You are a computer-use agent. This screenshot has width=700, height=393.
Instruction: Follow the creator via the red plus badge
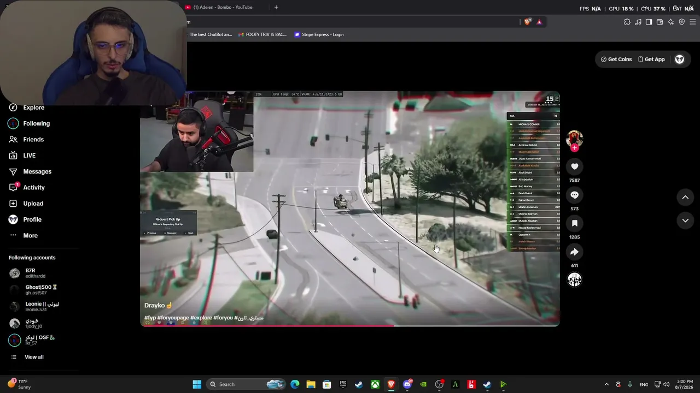(x=574, y=148)
